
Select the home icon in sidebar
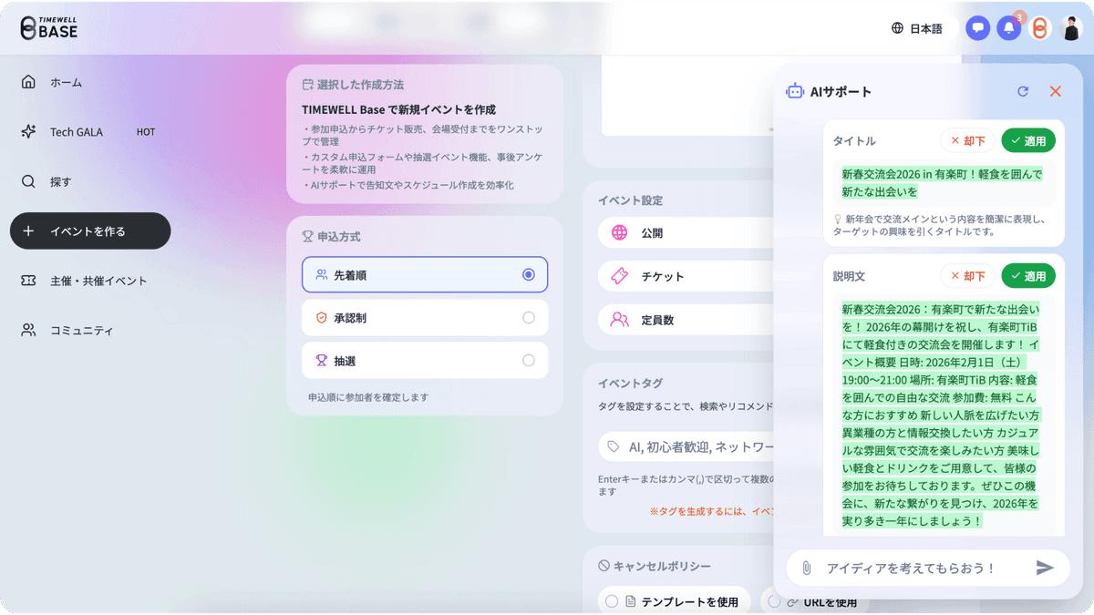[x=27, y=81]
